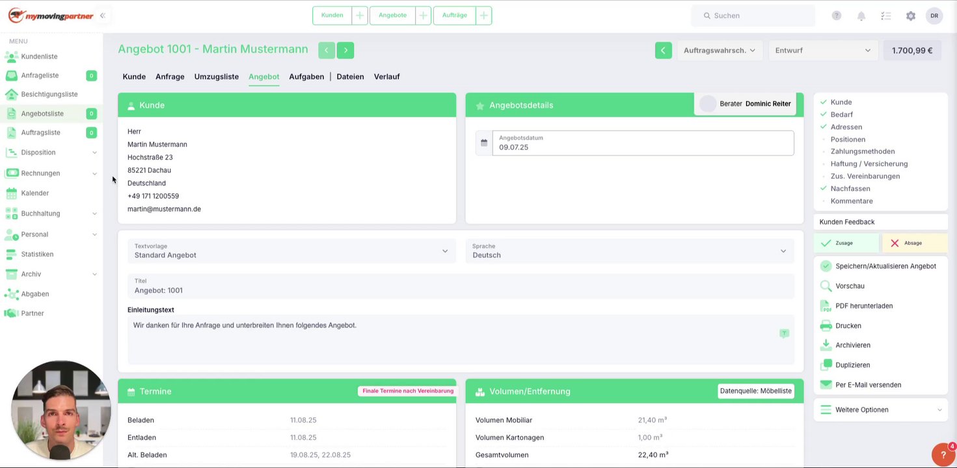Click the Per E-Mail versenden envelope icon

point(826,385)
